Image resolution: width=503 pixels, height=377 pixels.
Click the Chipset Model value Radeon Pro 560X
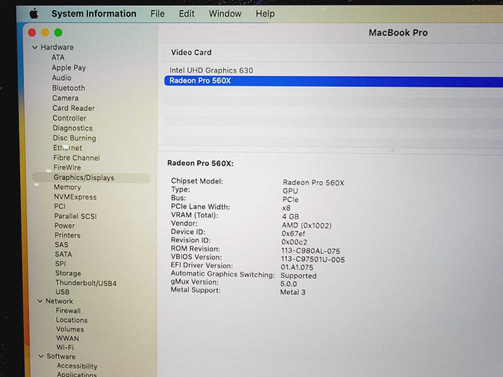point(313,183)
